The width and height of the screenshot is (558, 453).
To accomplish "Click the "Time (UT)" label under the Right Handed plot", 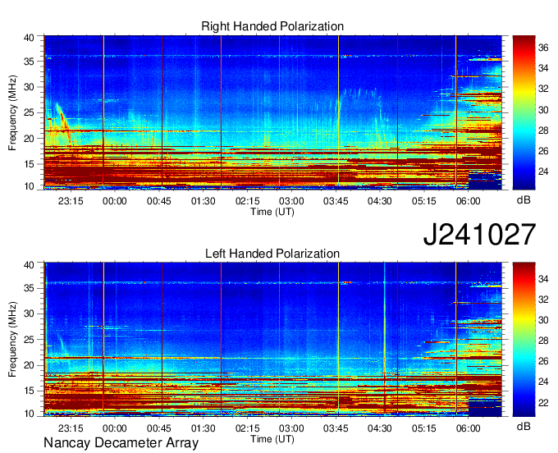I will pyautogui.click(x=272, y=212).
